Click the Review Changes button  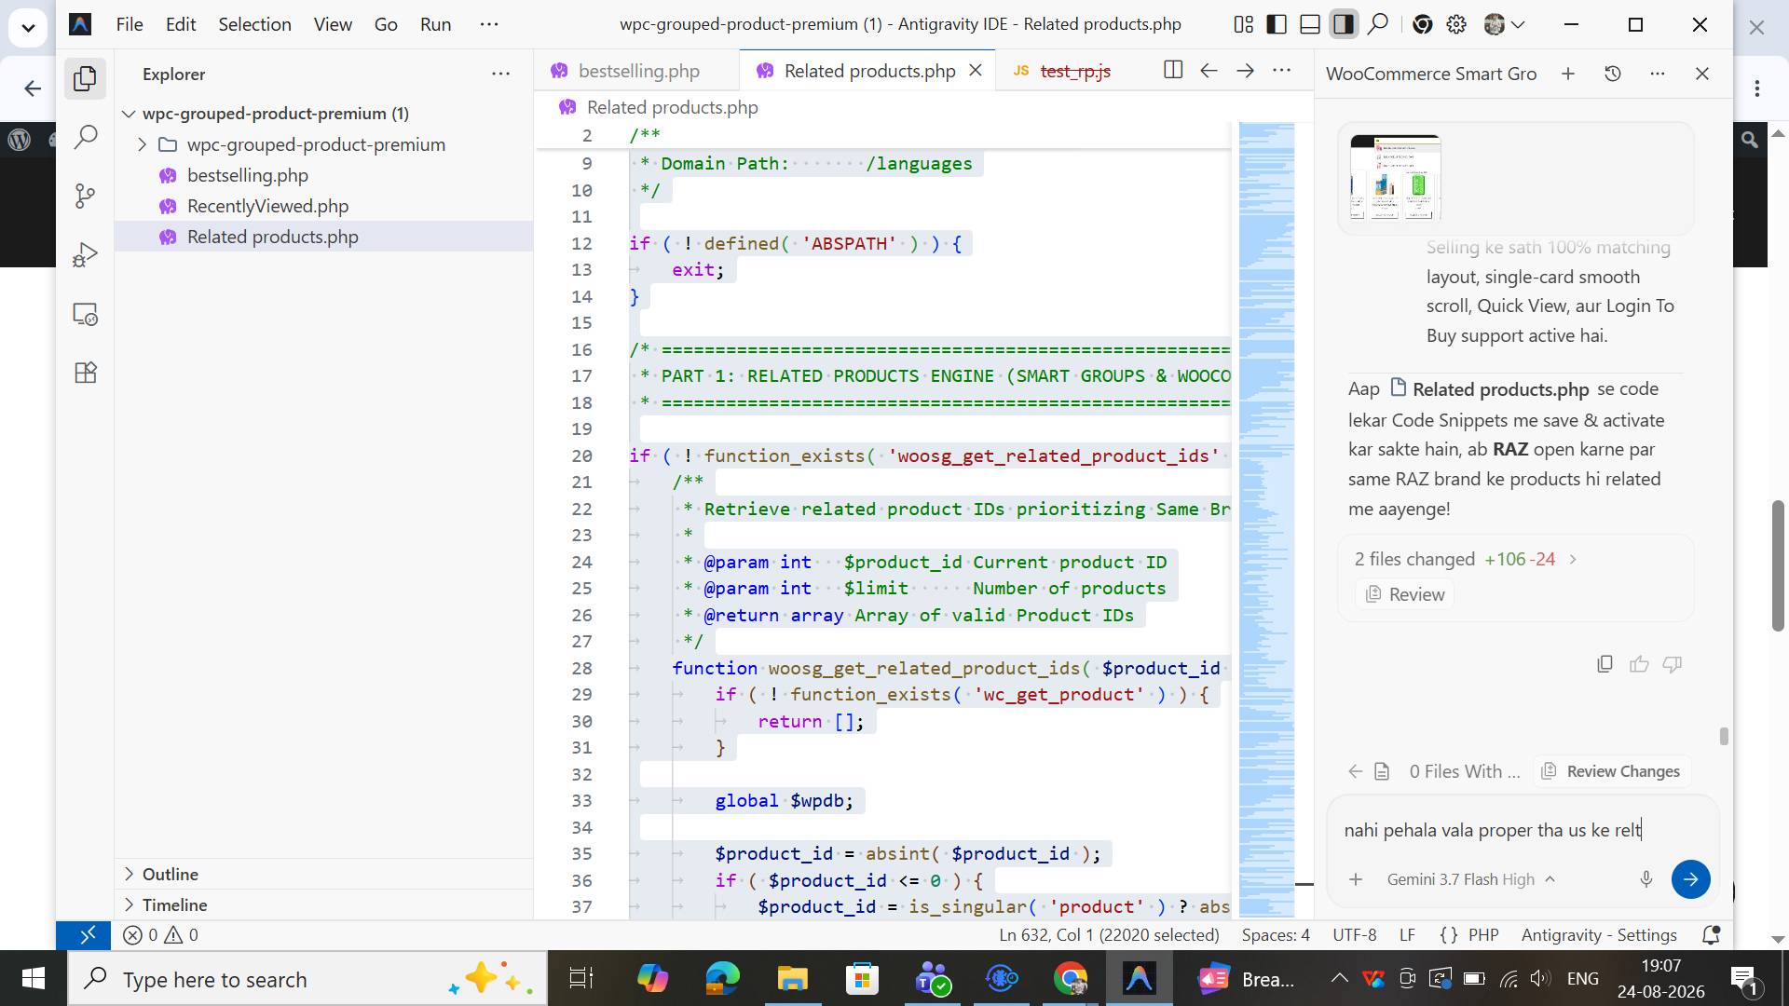pyautogui.click(x=1611, y=771)
